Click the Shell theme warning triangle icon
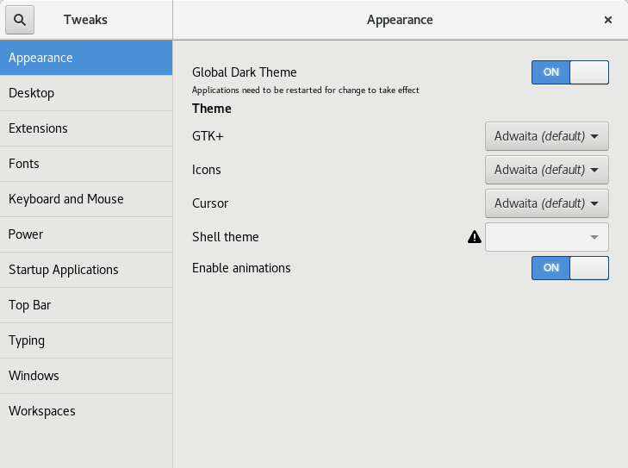The image size is (628, 468). coord(474,237)
